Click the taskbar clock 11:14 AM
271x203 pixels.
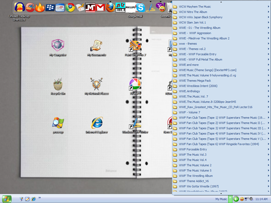(261, 199)
